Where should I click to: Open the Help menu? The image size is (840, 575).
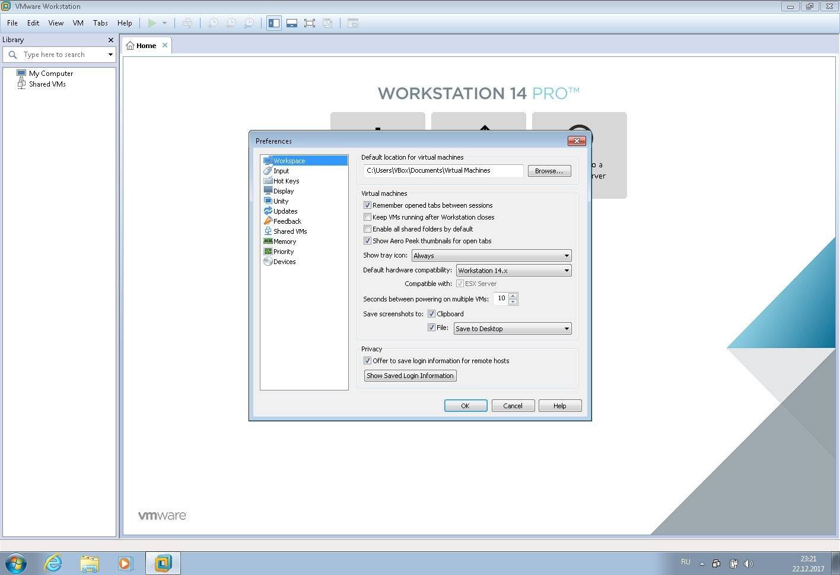(125, 23)
